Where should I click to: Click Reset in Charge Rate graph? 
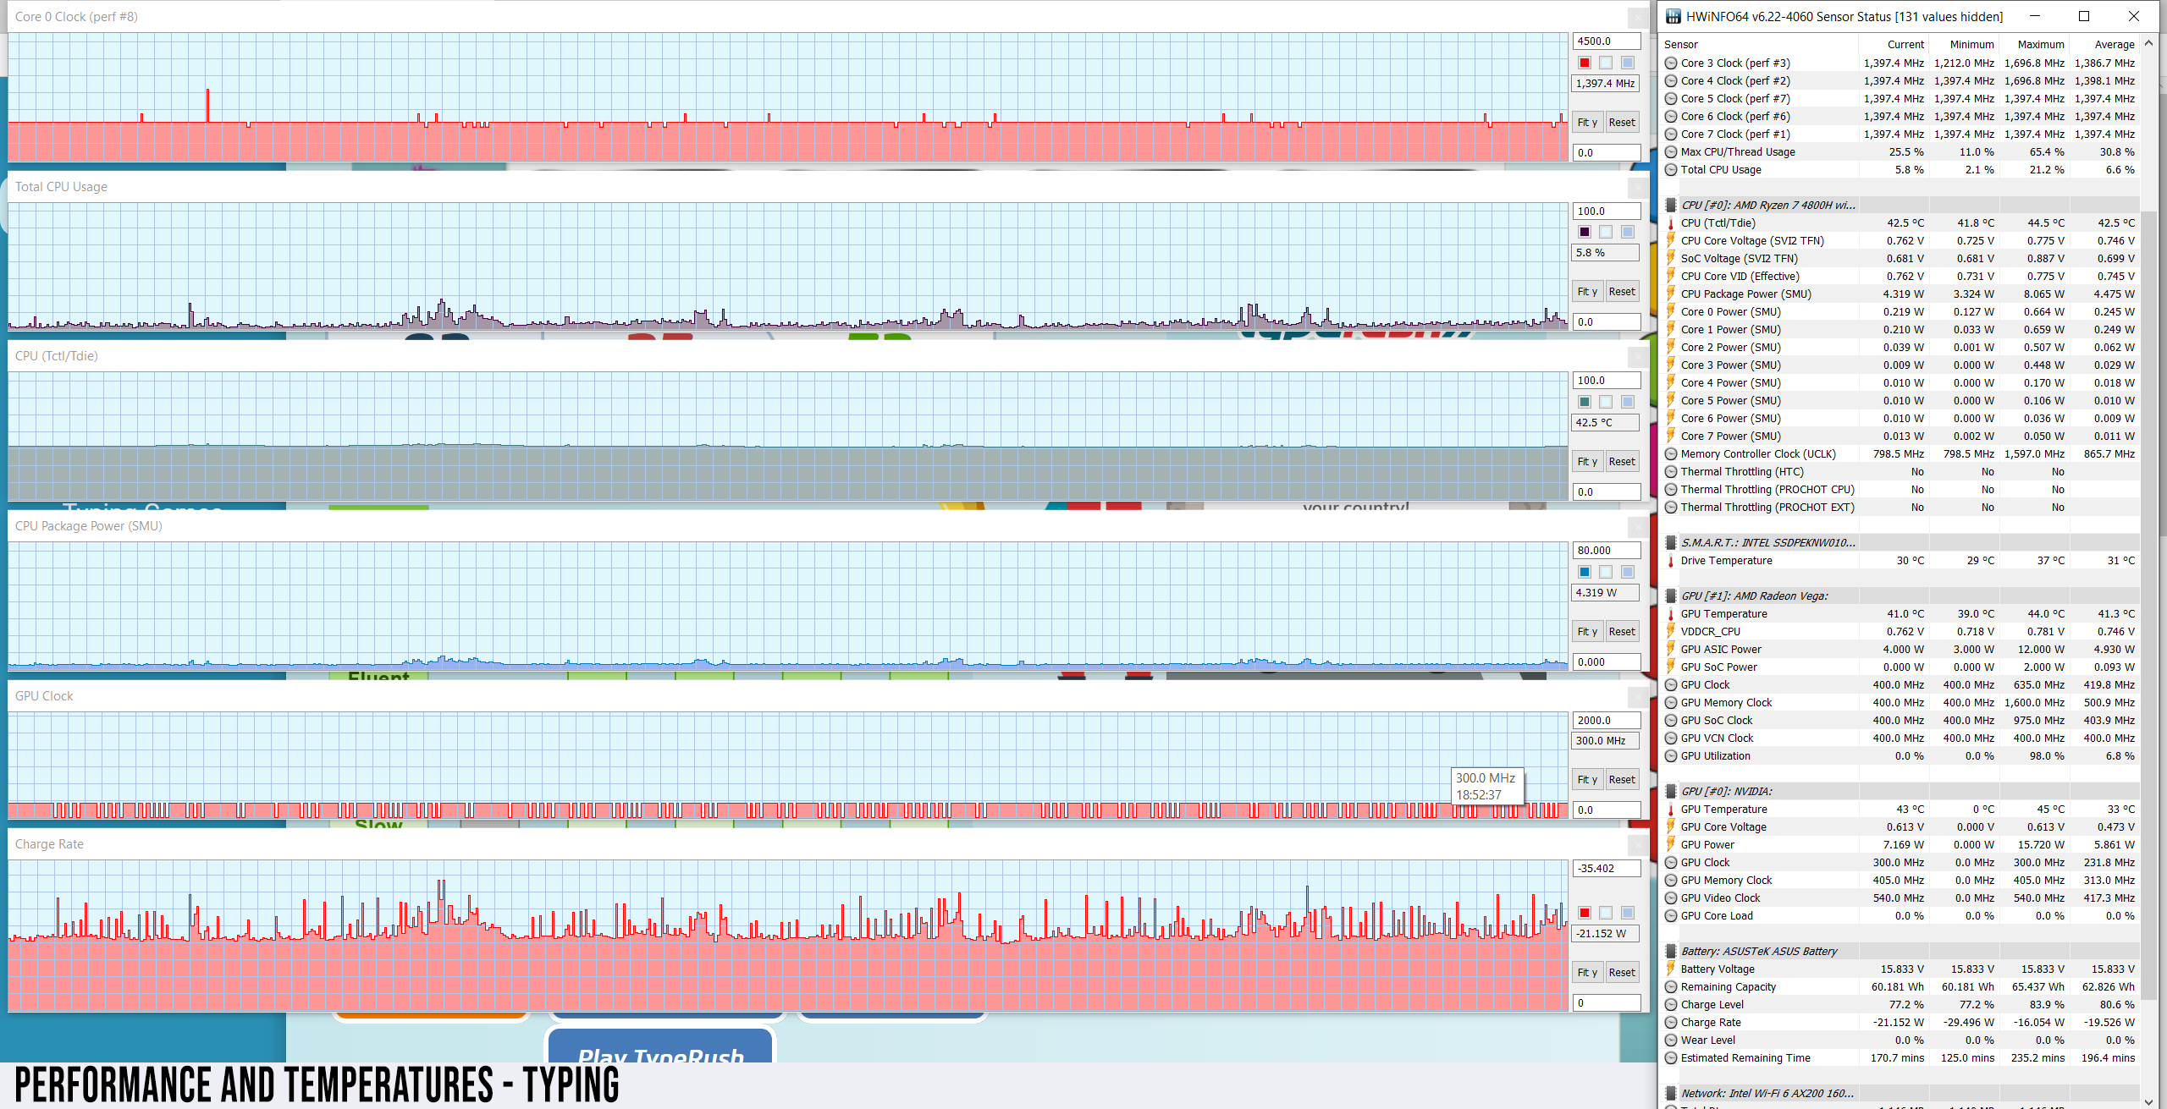1622,972
